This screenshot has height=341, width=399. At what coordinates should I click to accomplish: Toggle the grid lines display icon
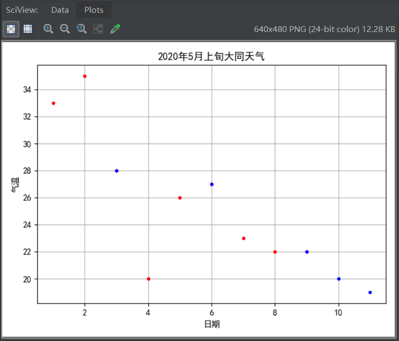click(x=28, y=29)
